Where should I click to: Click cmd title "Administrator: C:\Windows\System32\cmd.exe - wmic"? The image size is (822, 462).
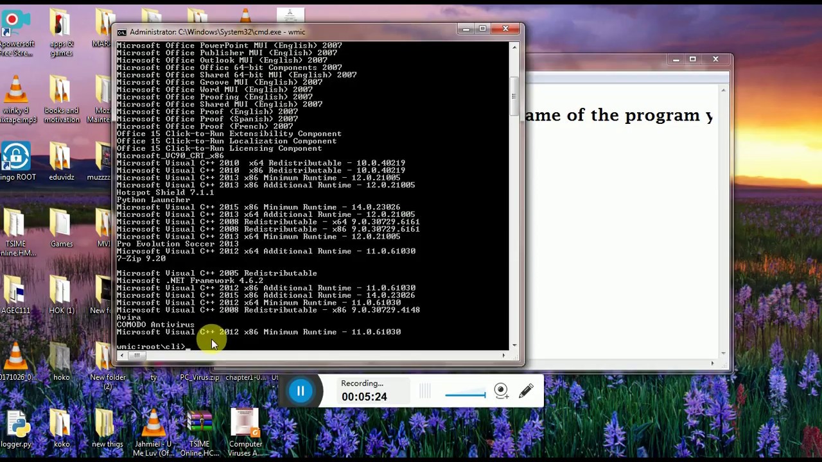[x=217, y=32]
